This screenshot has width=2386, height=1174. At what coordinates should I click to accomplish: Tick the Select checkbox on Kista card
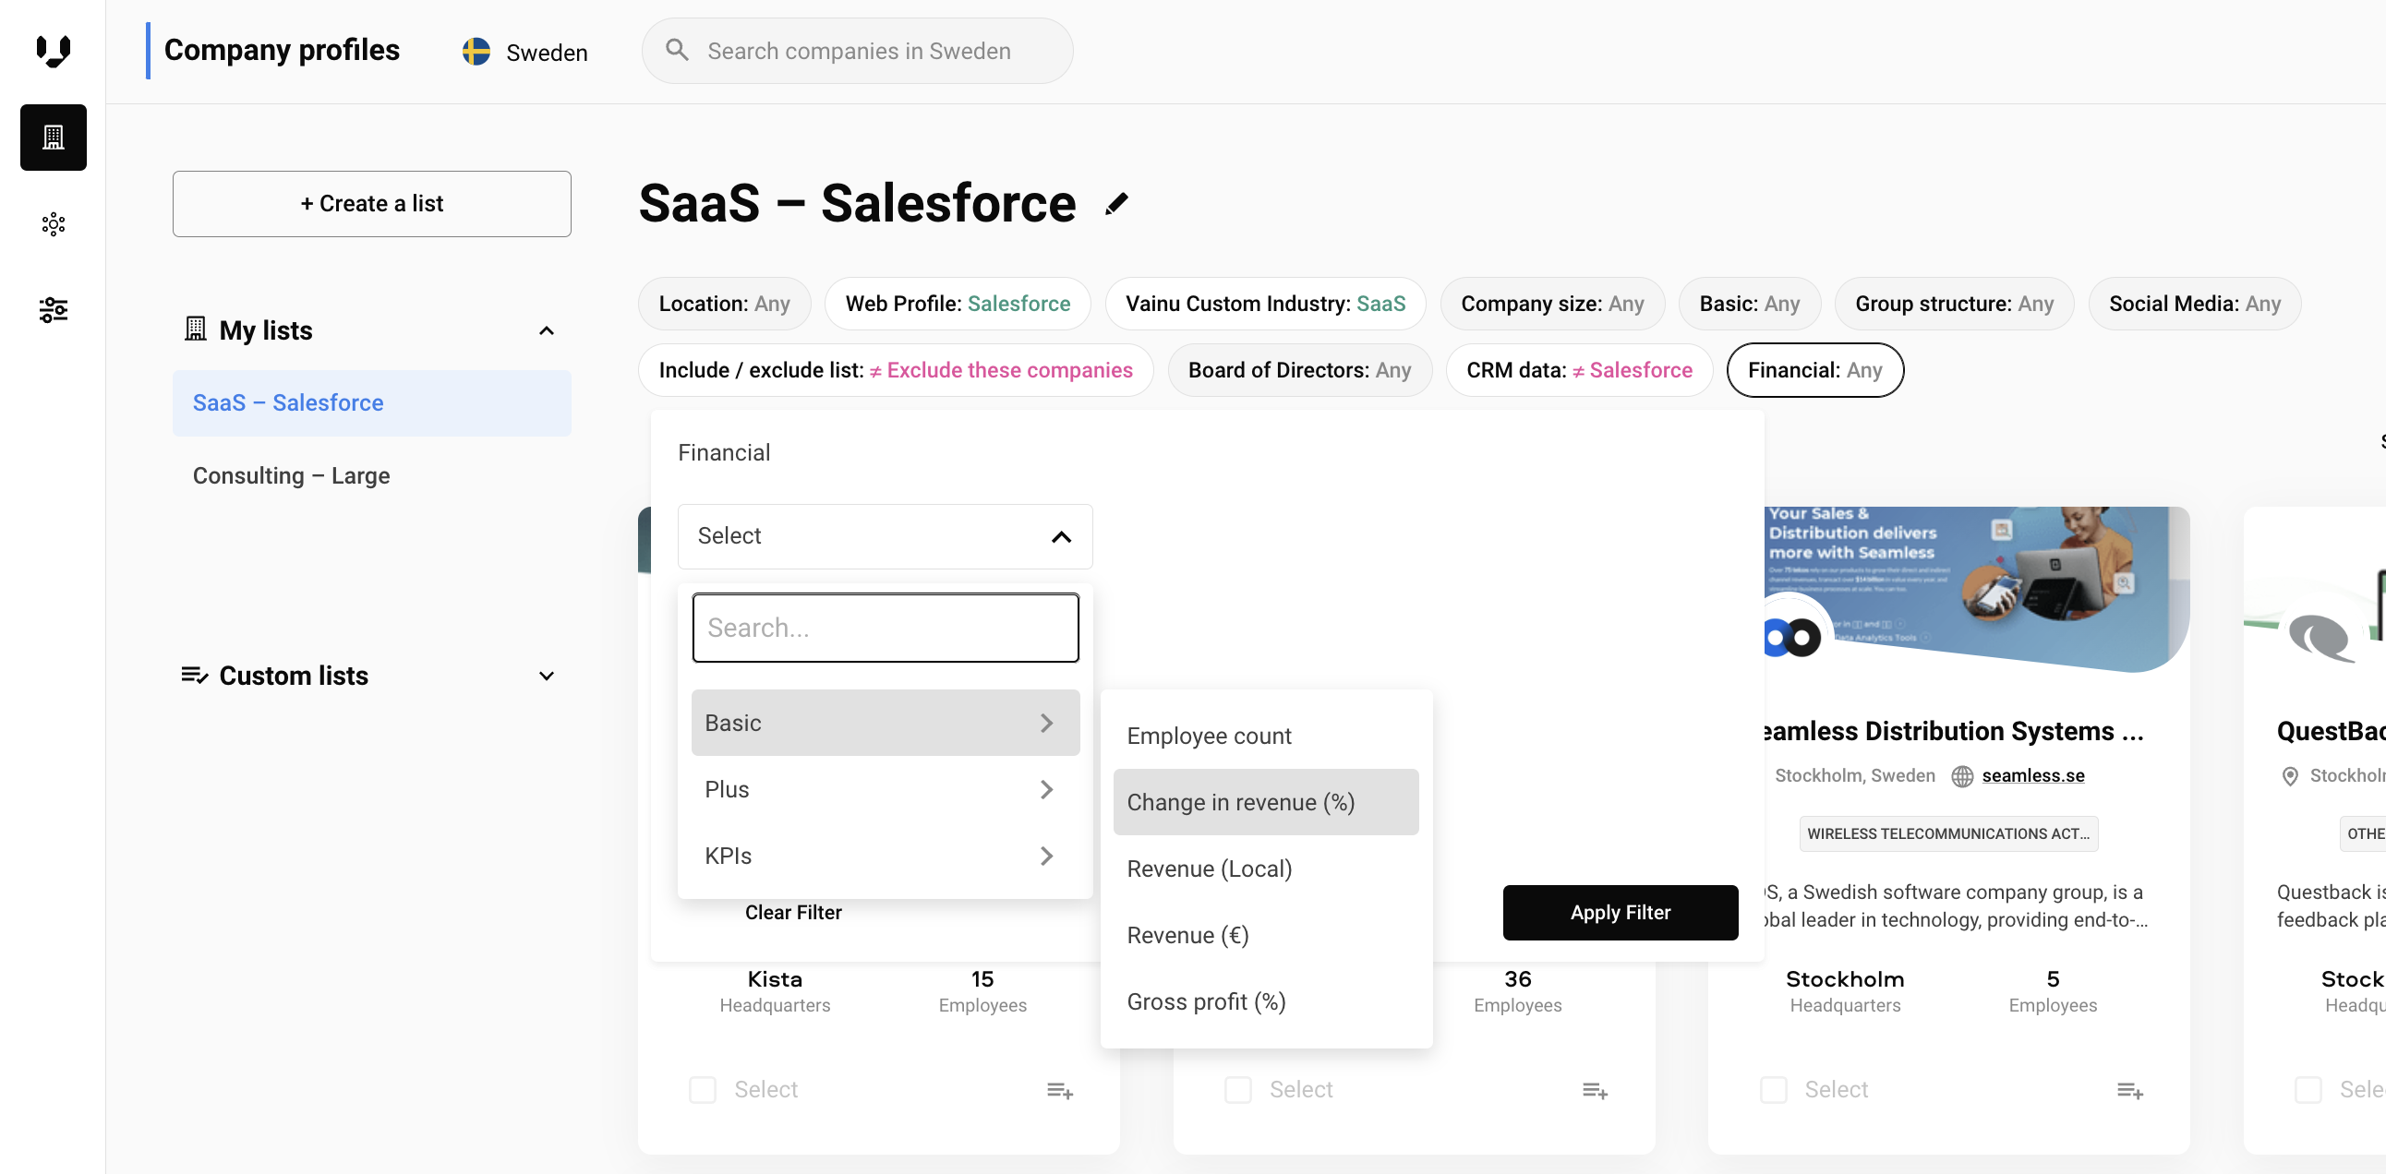pyautogui.click(x=703, y=1090)
